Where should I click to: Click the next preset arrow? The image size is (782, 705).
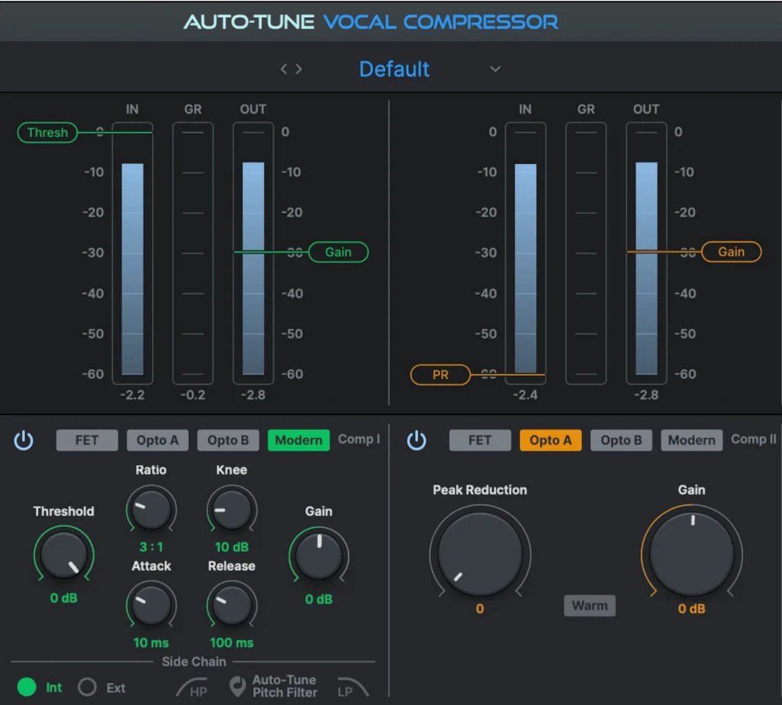pyautogui.click(x=299, y=68)
